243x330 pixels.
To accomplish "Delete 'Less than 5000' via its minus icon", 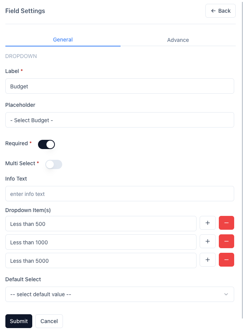I will pos(226,260).
